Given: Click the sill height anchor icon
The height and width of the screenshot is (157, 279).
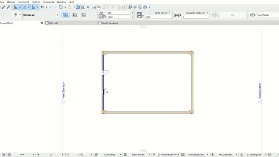Looking at the screenshot, I should [140, 15].
